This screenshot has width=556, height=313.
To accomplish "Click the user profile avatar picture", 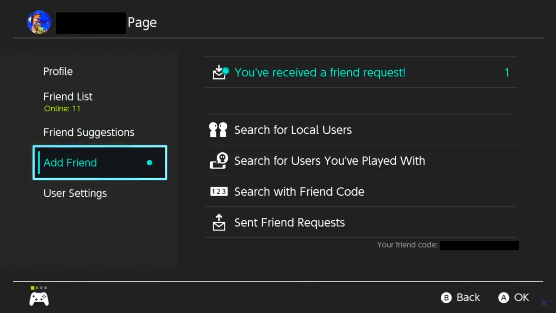I will pyautogui.click(x=39, y=22).
